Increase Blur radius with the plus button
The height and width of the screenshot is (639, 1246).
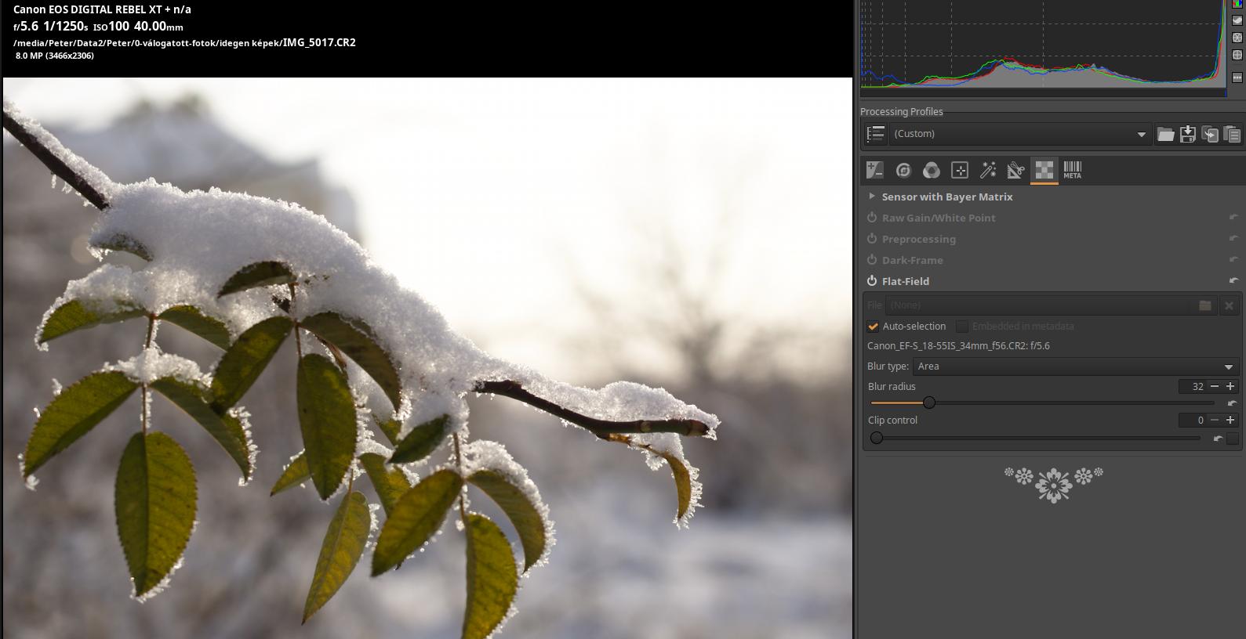click(x=1230, y=386)
